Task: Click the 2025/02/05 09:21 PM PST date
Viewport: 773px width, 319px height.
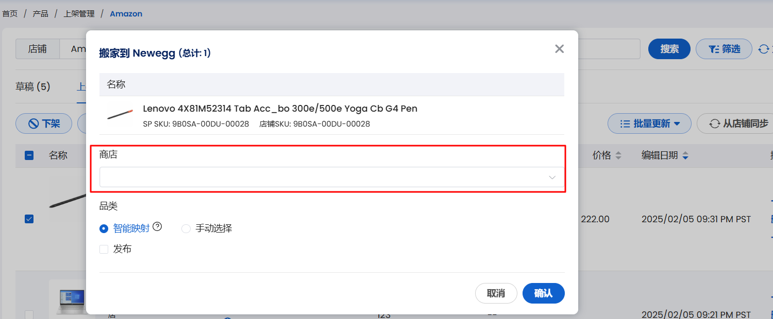Action: point(696,314)
